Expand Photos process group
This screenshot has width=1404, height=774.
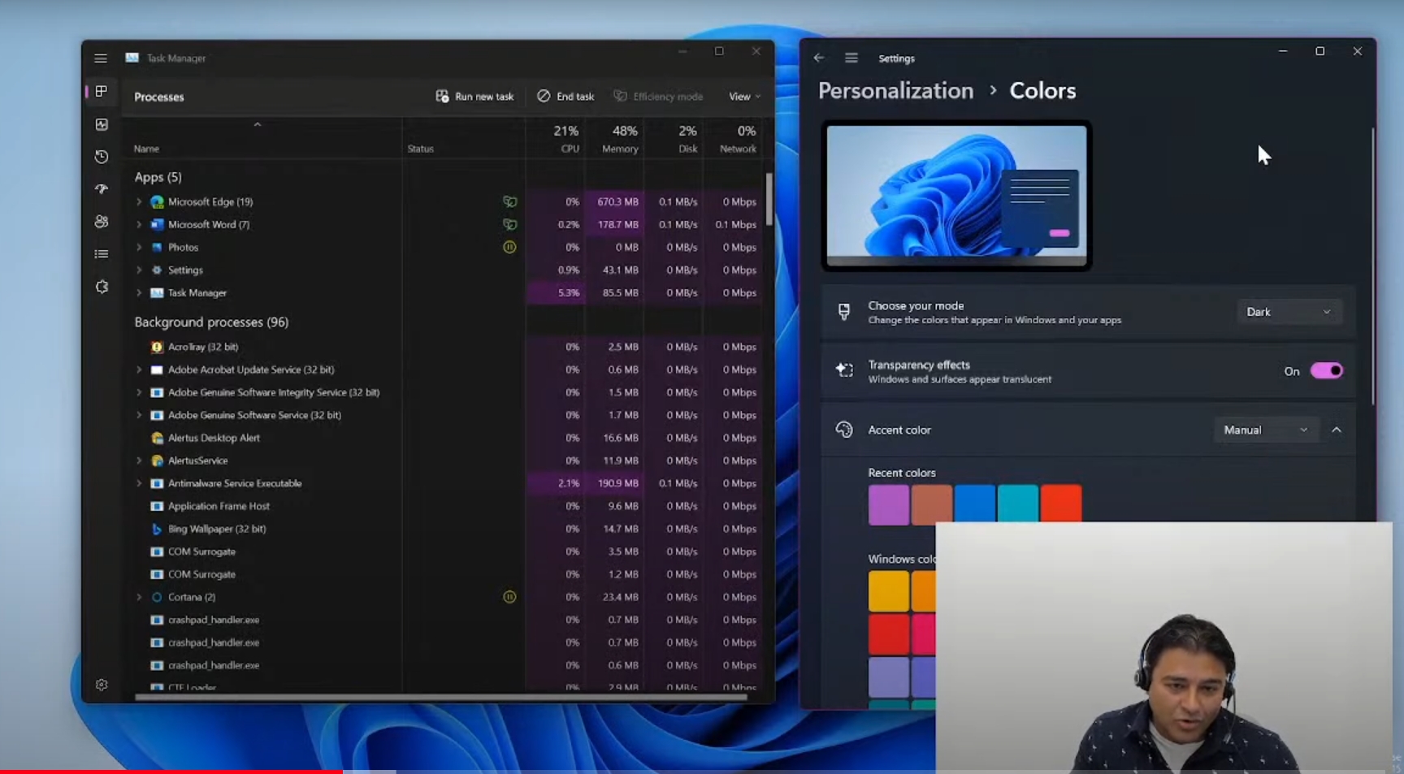coord(139,247)
